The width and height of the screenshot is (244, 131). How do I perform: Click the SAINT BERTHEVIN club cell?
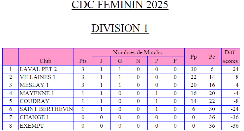[46, 109]
